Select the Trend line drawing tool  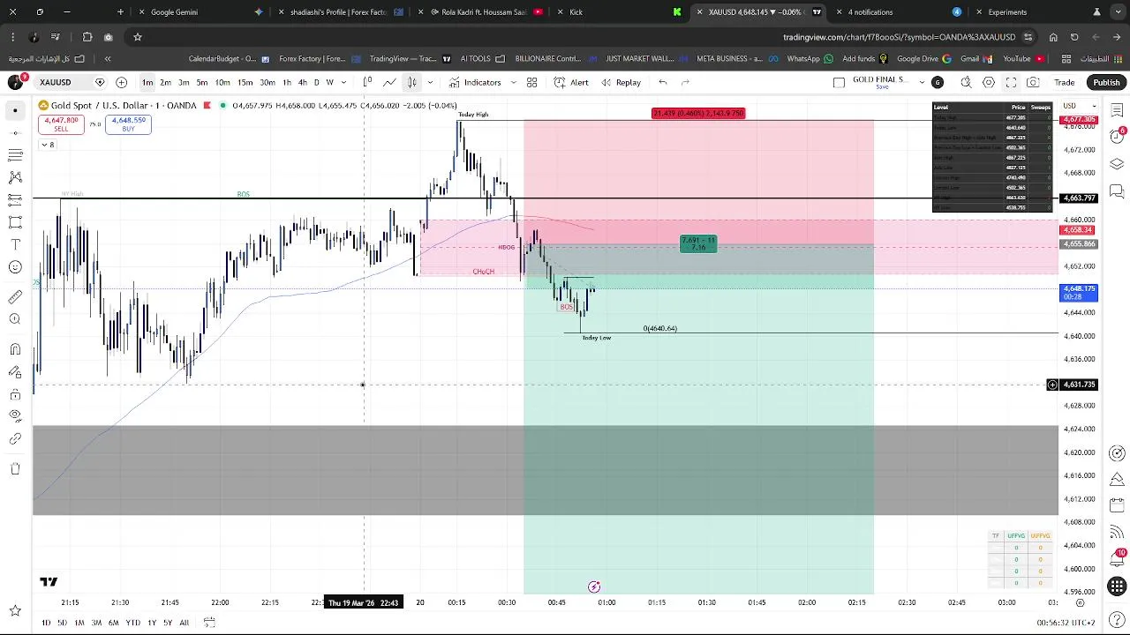[x=15, y=132]
